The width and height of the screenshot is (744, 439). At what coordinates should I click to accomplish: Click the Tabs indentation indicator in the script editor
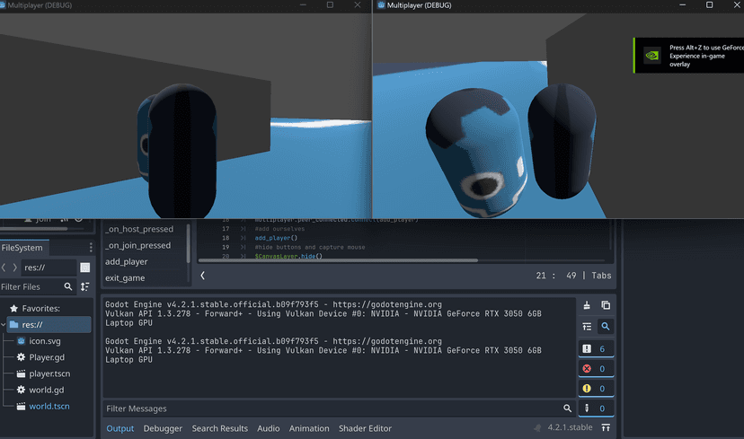coord(601,276)
